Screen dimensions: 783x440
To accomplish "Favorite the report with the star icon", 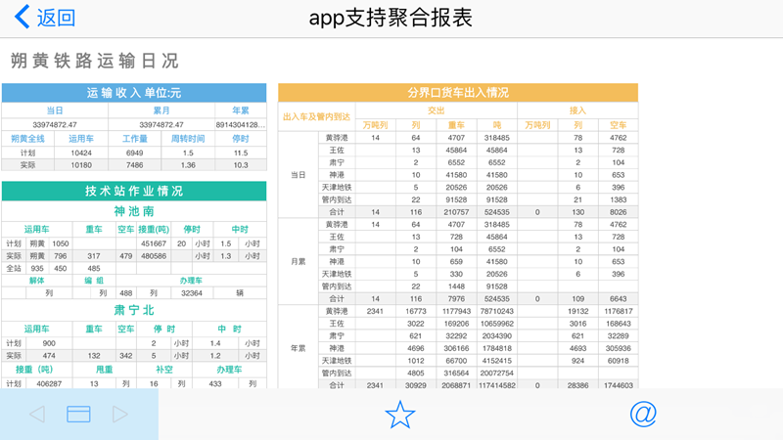I will point(400,415).
